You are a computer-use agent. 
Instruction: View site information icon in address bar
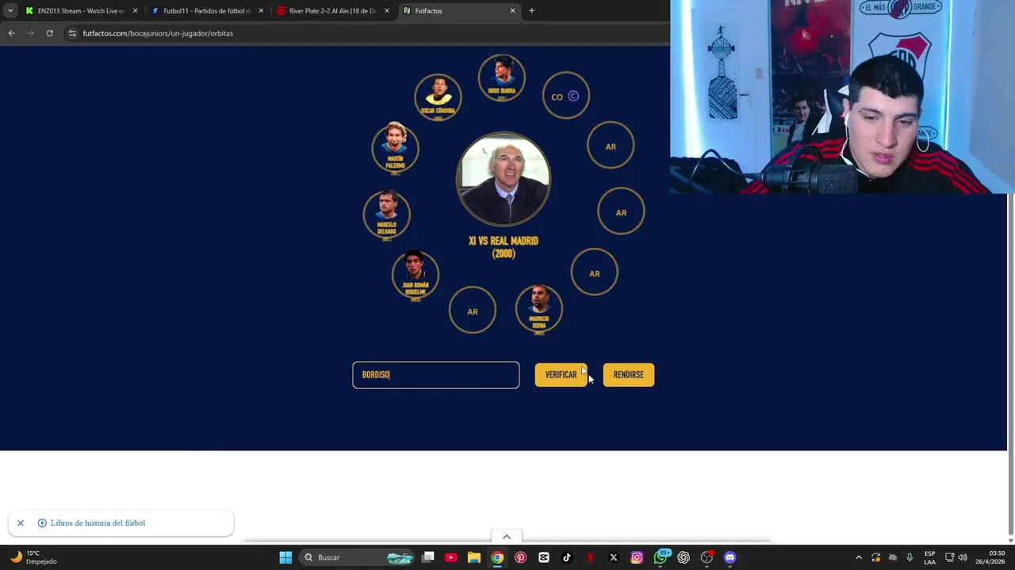[72, 33]
